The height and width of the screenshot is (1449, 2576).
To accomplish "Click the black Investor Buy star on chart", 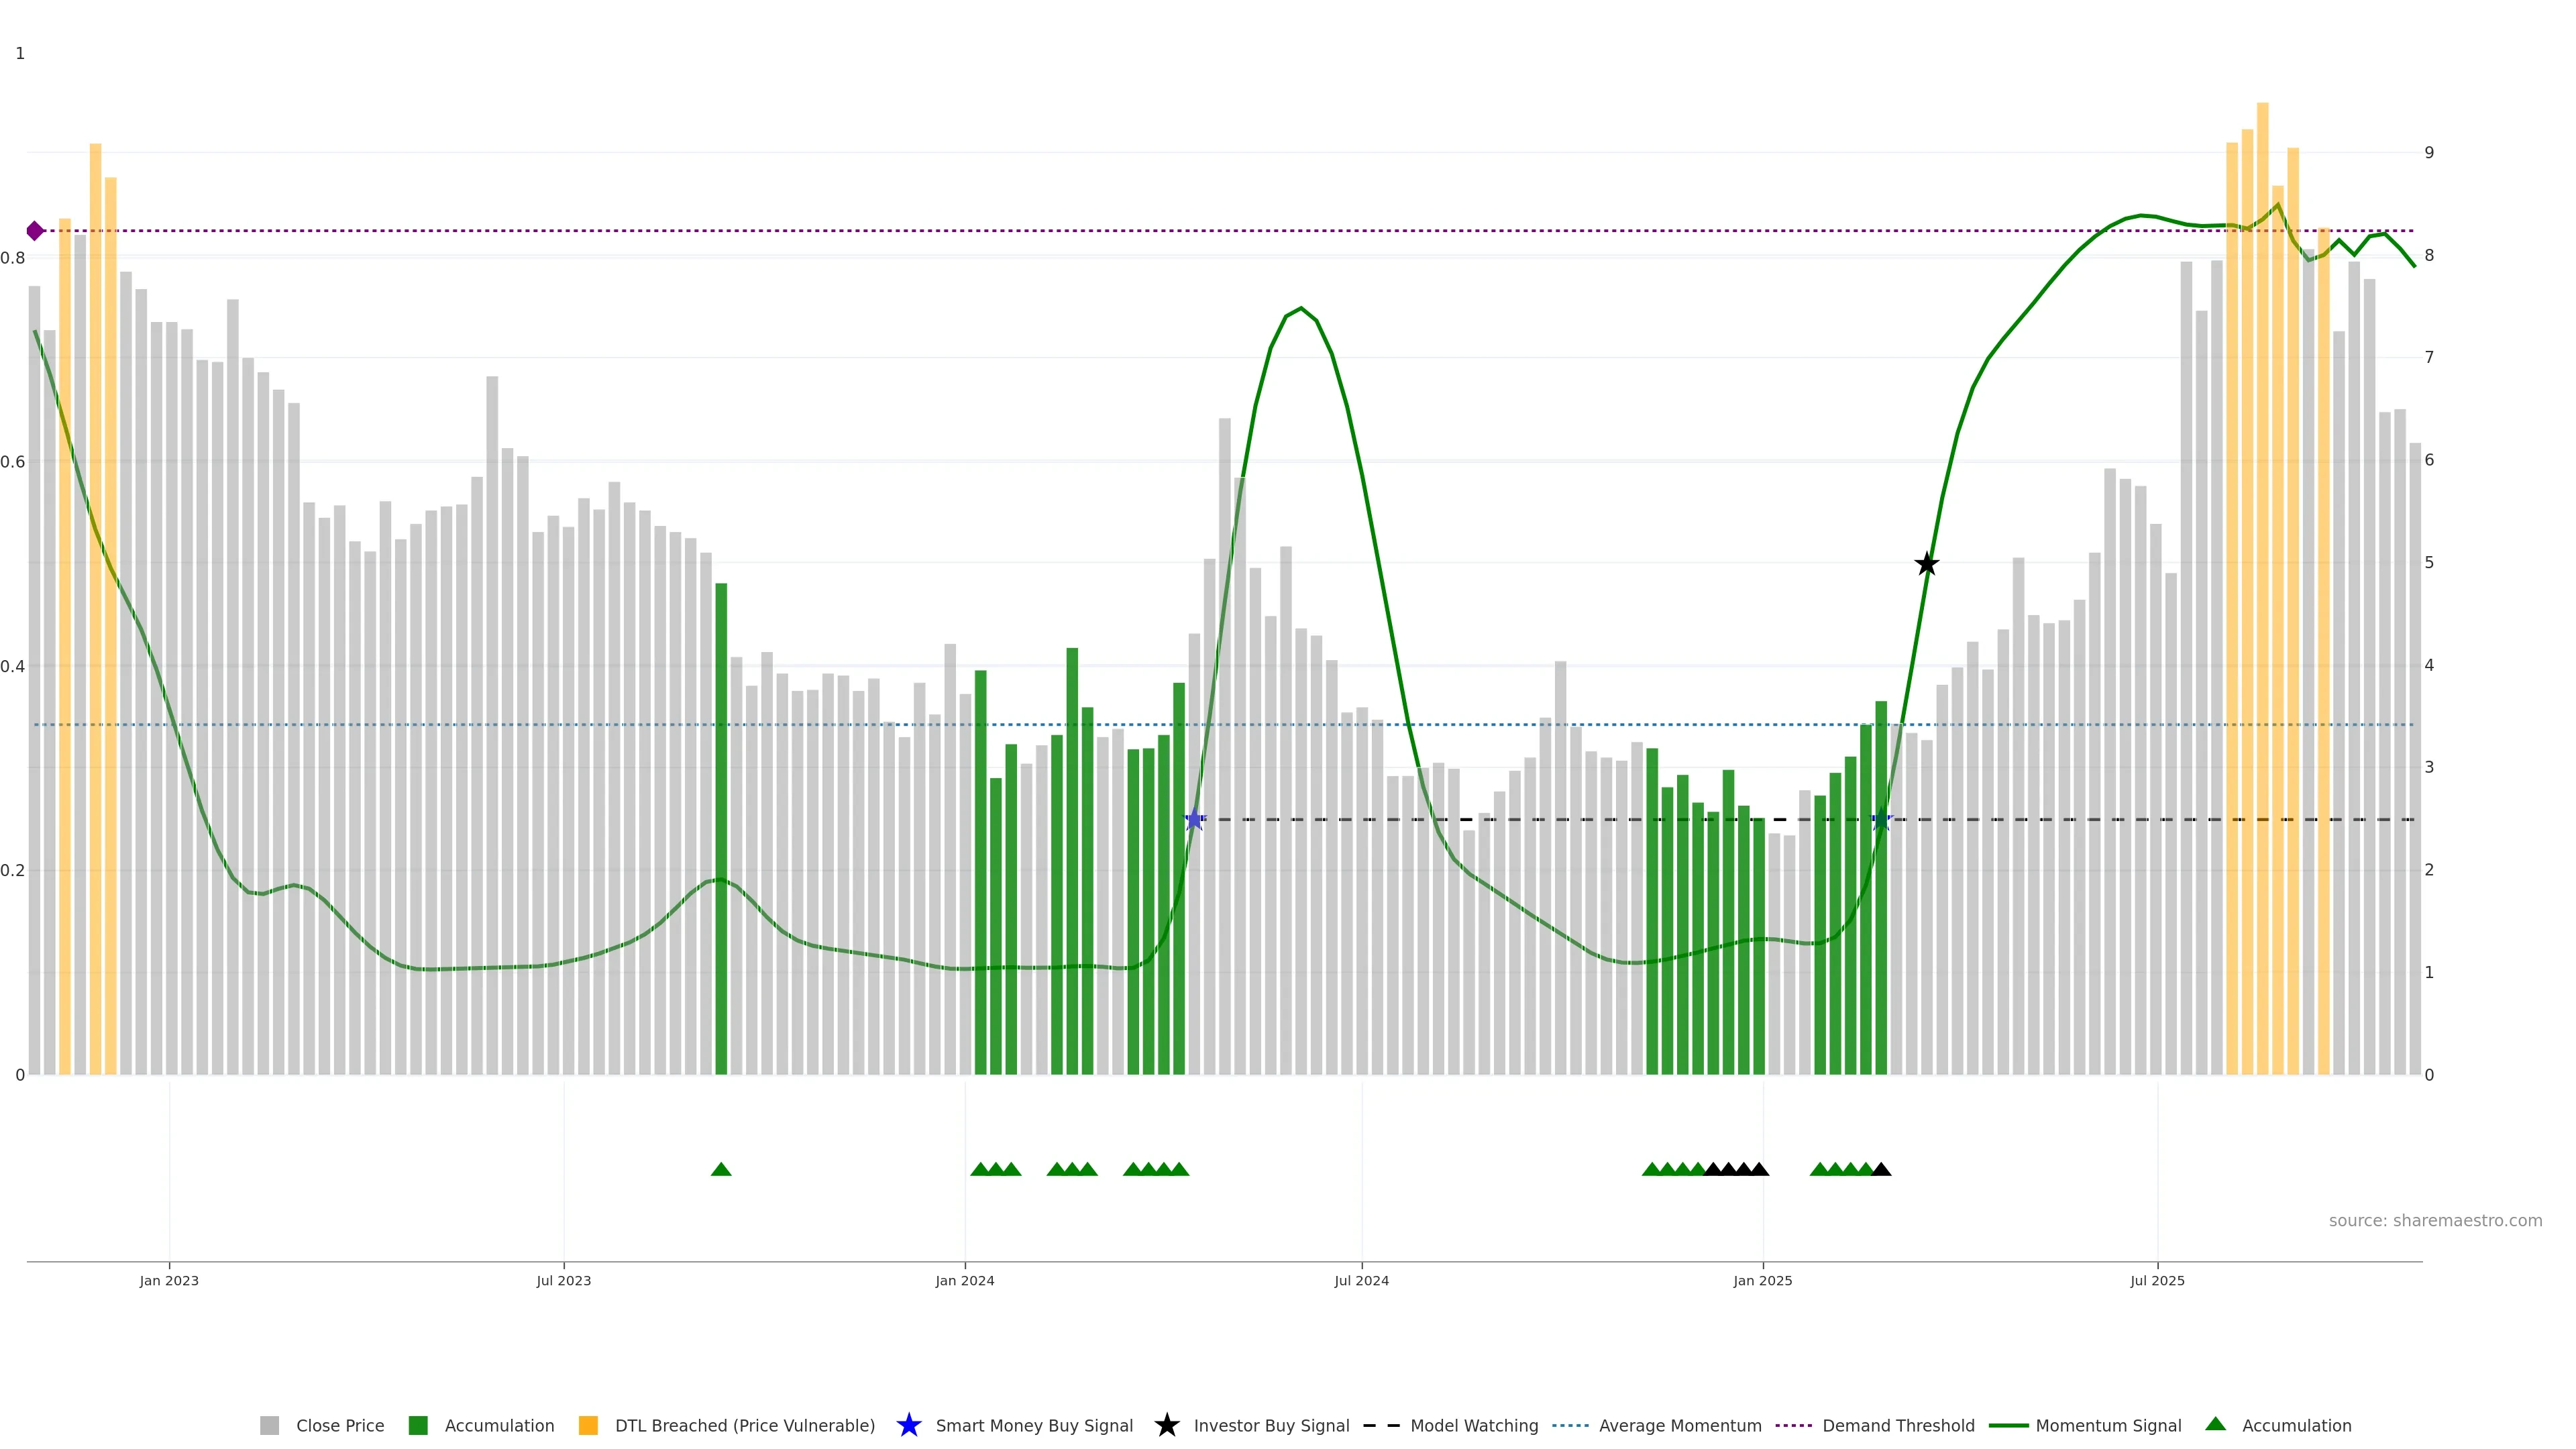I will pos(1926,564).
